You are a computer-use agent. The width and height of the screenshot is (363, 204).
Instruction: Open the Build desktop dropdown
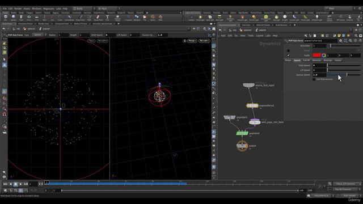point(83,8)
